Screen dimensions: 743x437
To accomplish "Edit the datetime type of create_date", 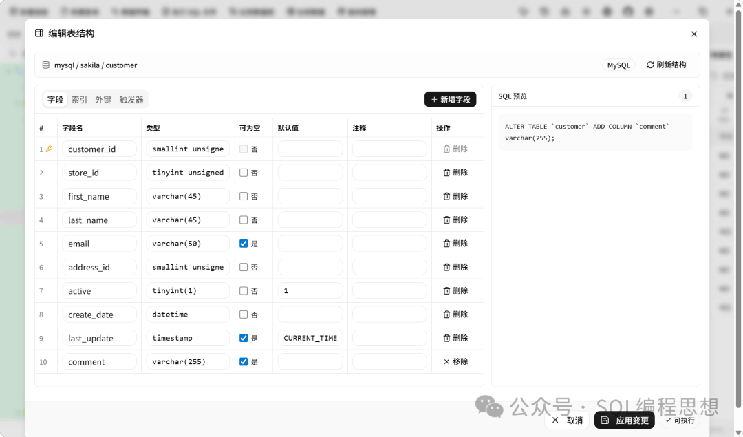I will 188,315.
